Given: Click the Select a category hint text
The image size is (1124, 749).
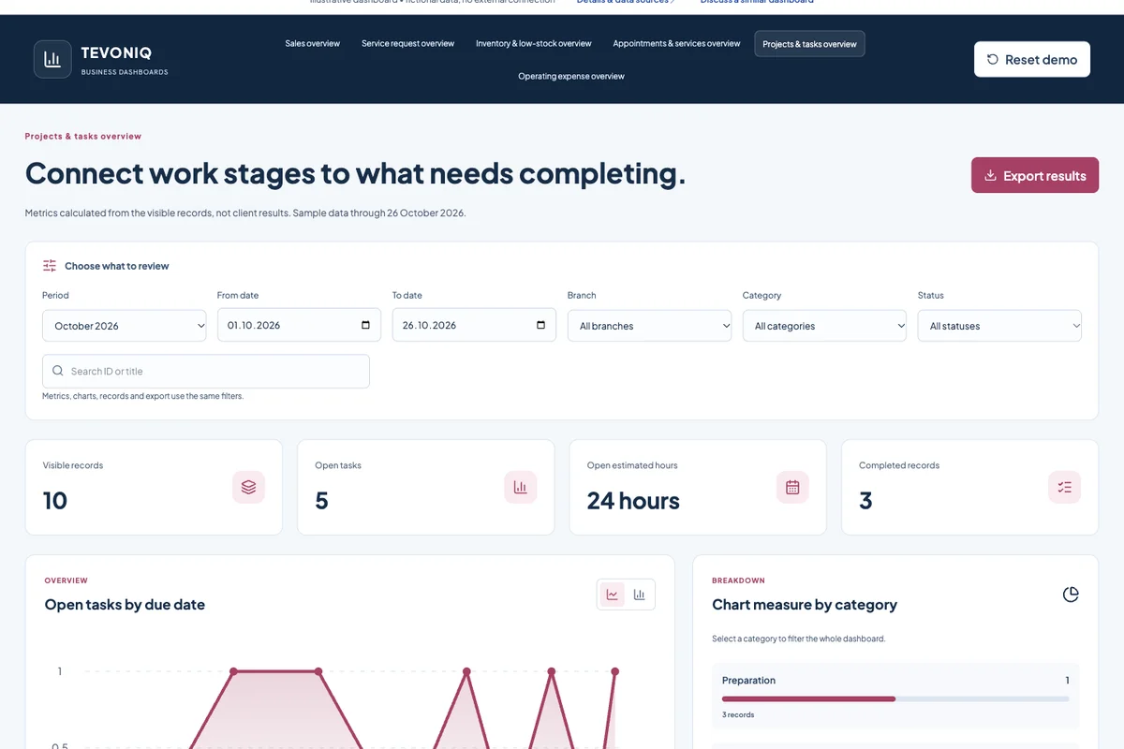Looking at the screenshot, I should tap(798, 639).
